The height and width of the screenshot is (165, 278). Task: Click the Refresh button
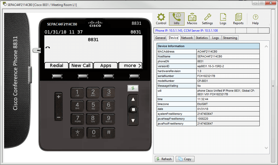[164, 159]
